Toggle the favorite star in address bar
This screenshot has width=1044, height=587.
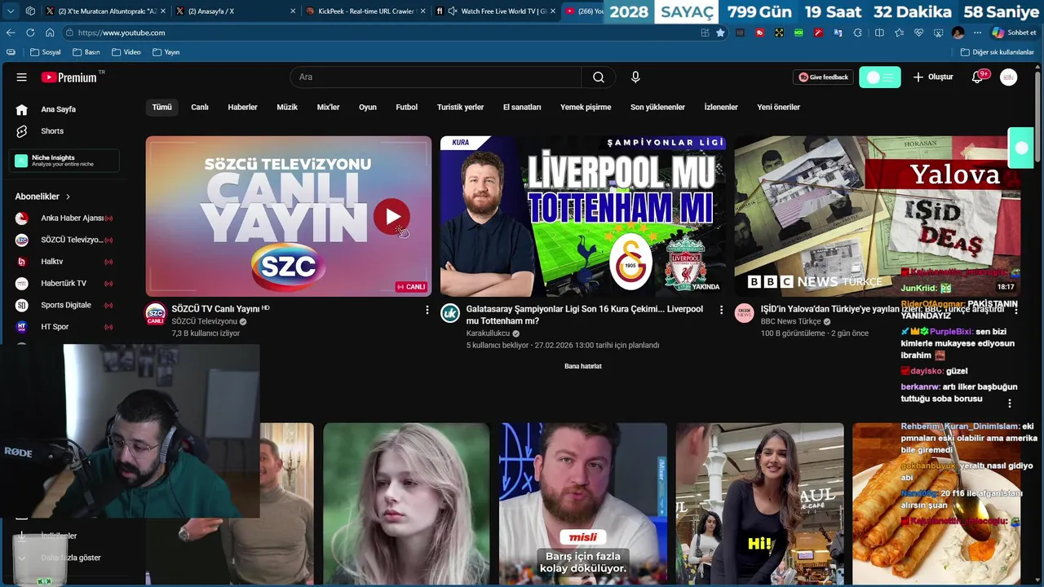click(720, 33)
